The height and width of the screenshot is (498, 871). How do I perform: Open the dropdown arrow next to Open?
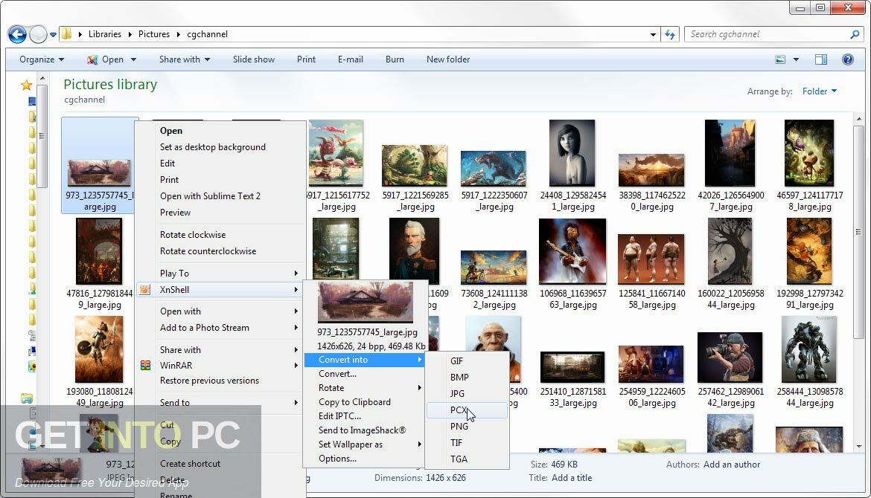tap(133, 59)
